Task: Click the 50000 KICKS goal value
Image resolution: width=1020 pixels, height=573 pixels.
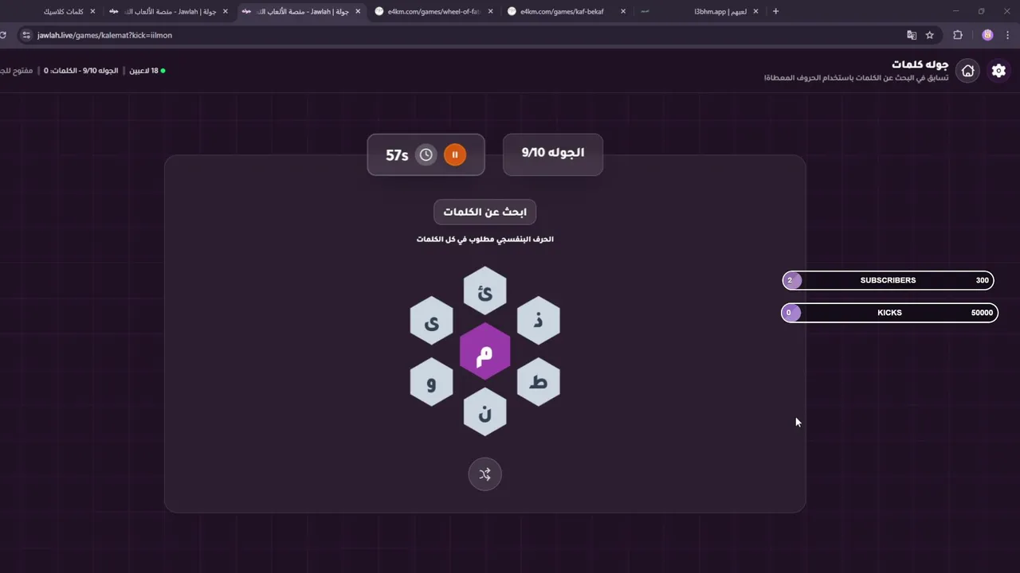Action: [982, 313]
